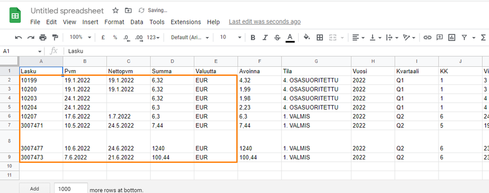The width and height of the screenshot is (489, 193).
Task: Select column G header
Action: coord(316,61)
